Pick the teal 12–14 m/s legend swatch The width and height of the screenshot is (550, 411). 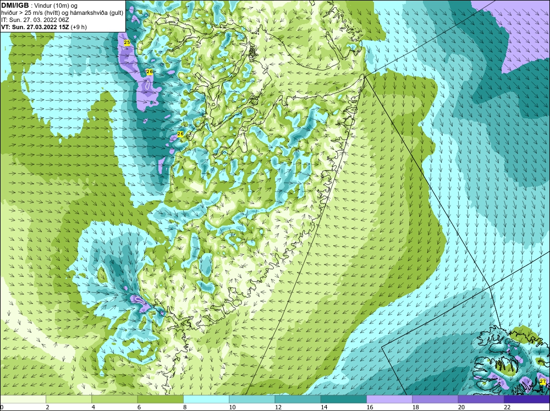click(298, 399)
